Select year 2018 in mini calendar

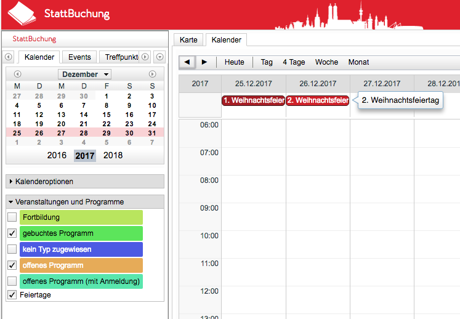[113, 156]
